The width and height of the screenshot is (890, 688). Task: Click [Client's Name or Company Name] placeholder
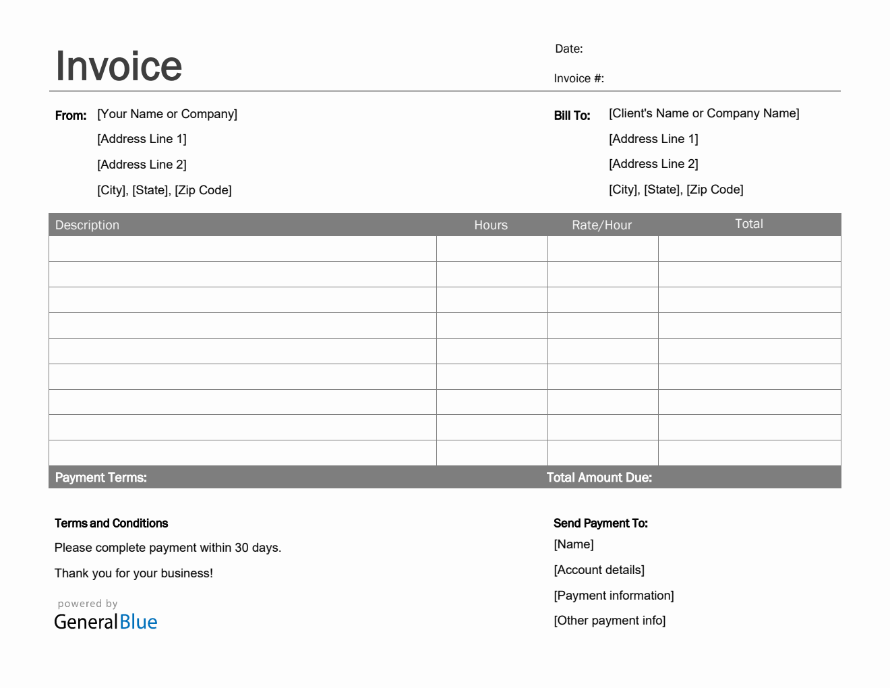(703, 113)
